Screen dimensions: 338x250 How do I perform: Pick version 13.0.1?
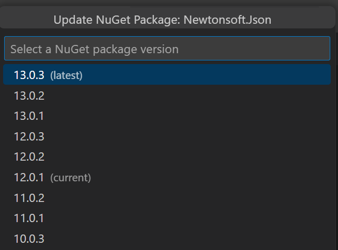(29, 116)
